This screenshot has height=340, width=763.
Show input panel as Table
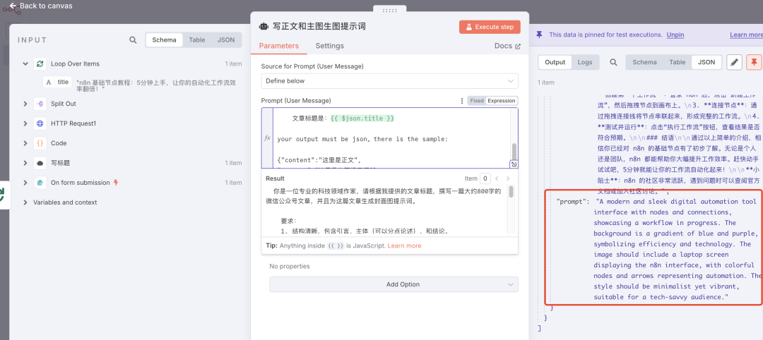pos(196,40)
